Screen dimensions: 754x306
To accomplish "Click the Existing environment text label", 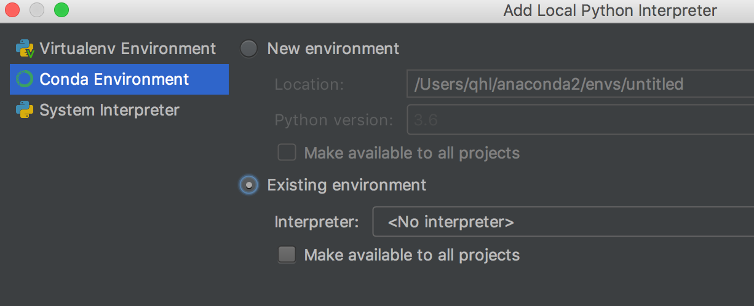I will pyautogui.click(x=346, y=185).
